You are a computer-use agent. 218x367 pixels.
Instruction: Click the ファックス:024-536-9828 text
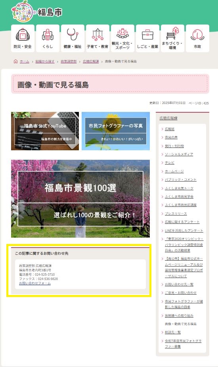38,279
